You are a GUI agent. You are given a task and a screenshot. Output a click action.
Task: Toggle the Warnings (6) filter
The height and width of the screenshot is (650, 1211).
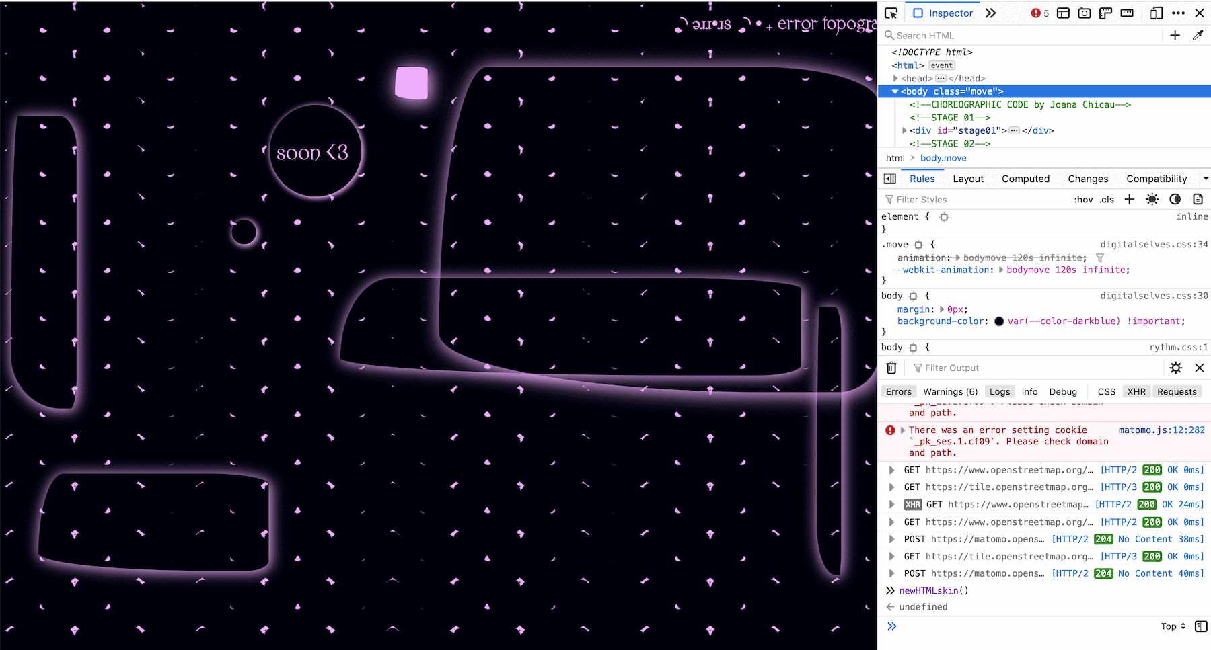[x=950, y=392]
